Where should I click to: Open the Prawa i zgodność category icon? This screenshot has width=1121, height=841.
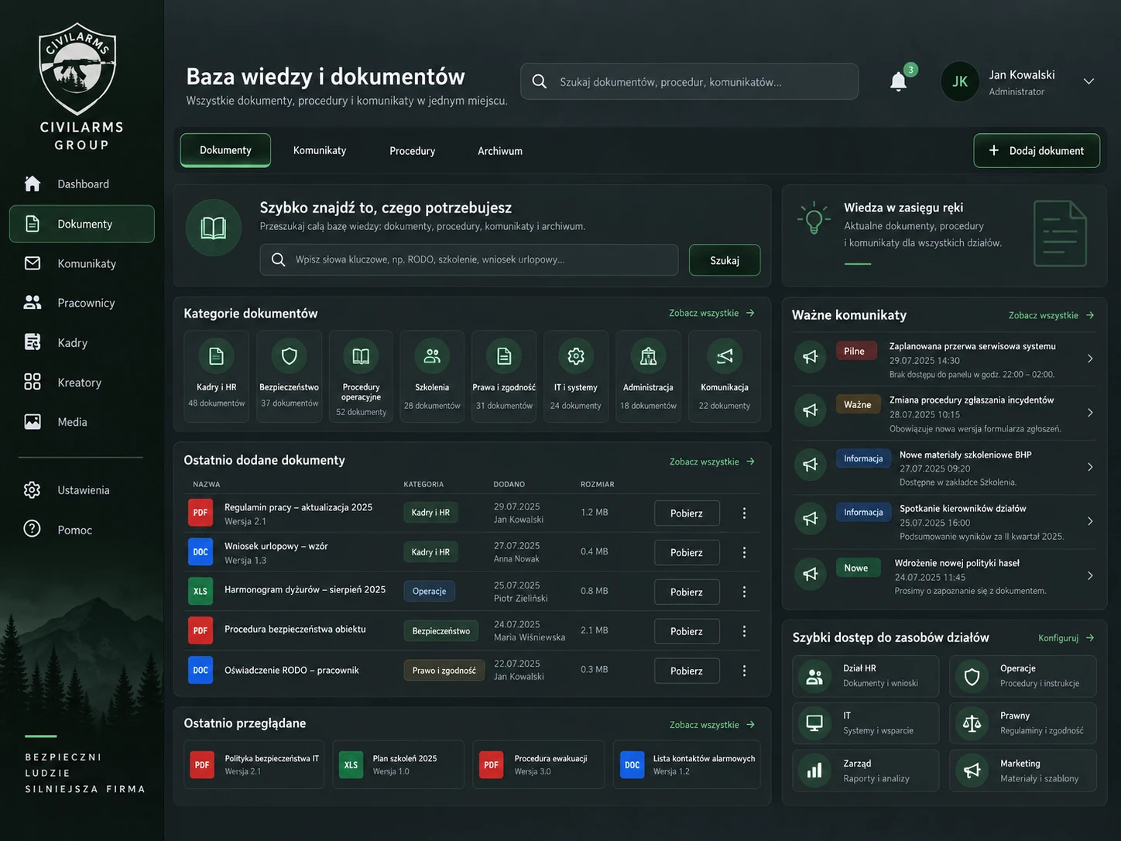[504, 356]
